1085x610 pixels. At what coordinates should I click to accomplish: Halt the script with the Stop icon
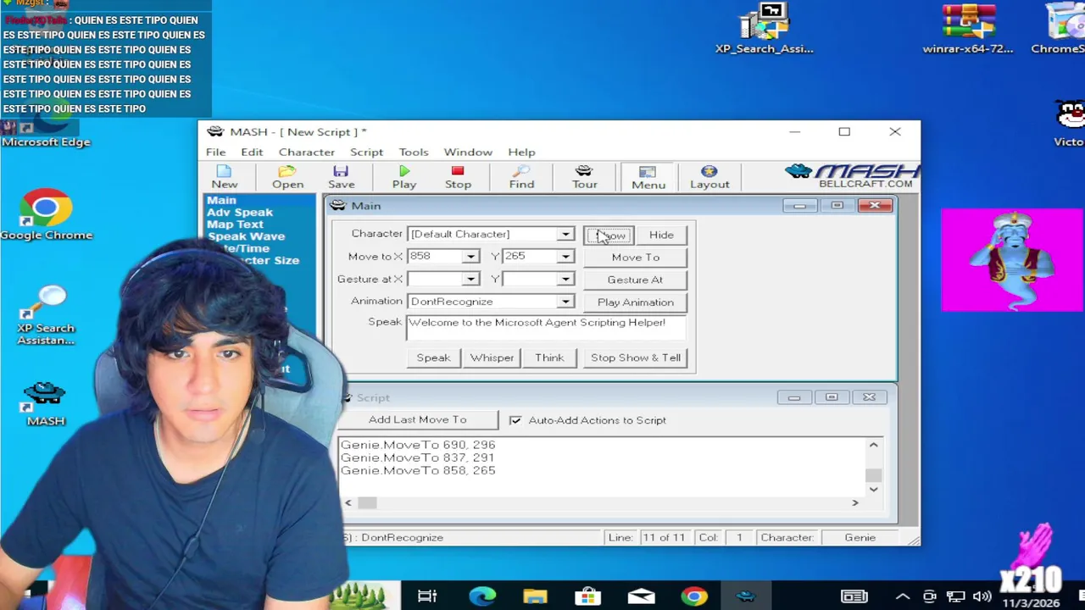[458, 177]
